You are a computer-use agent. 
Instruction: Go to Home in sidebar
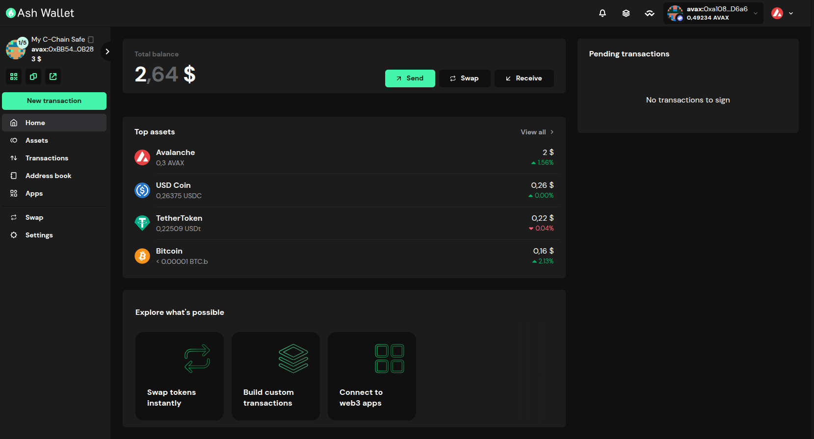pyautogui.click(x=54, y=123)
